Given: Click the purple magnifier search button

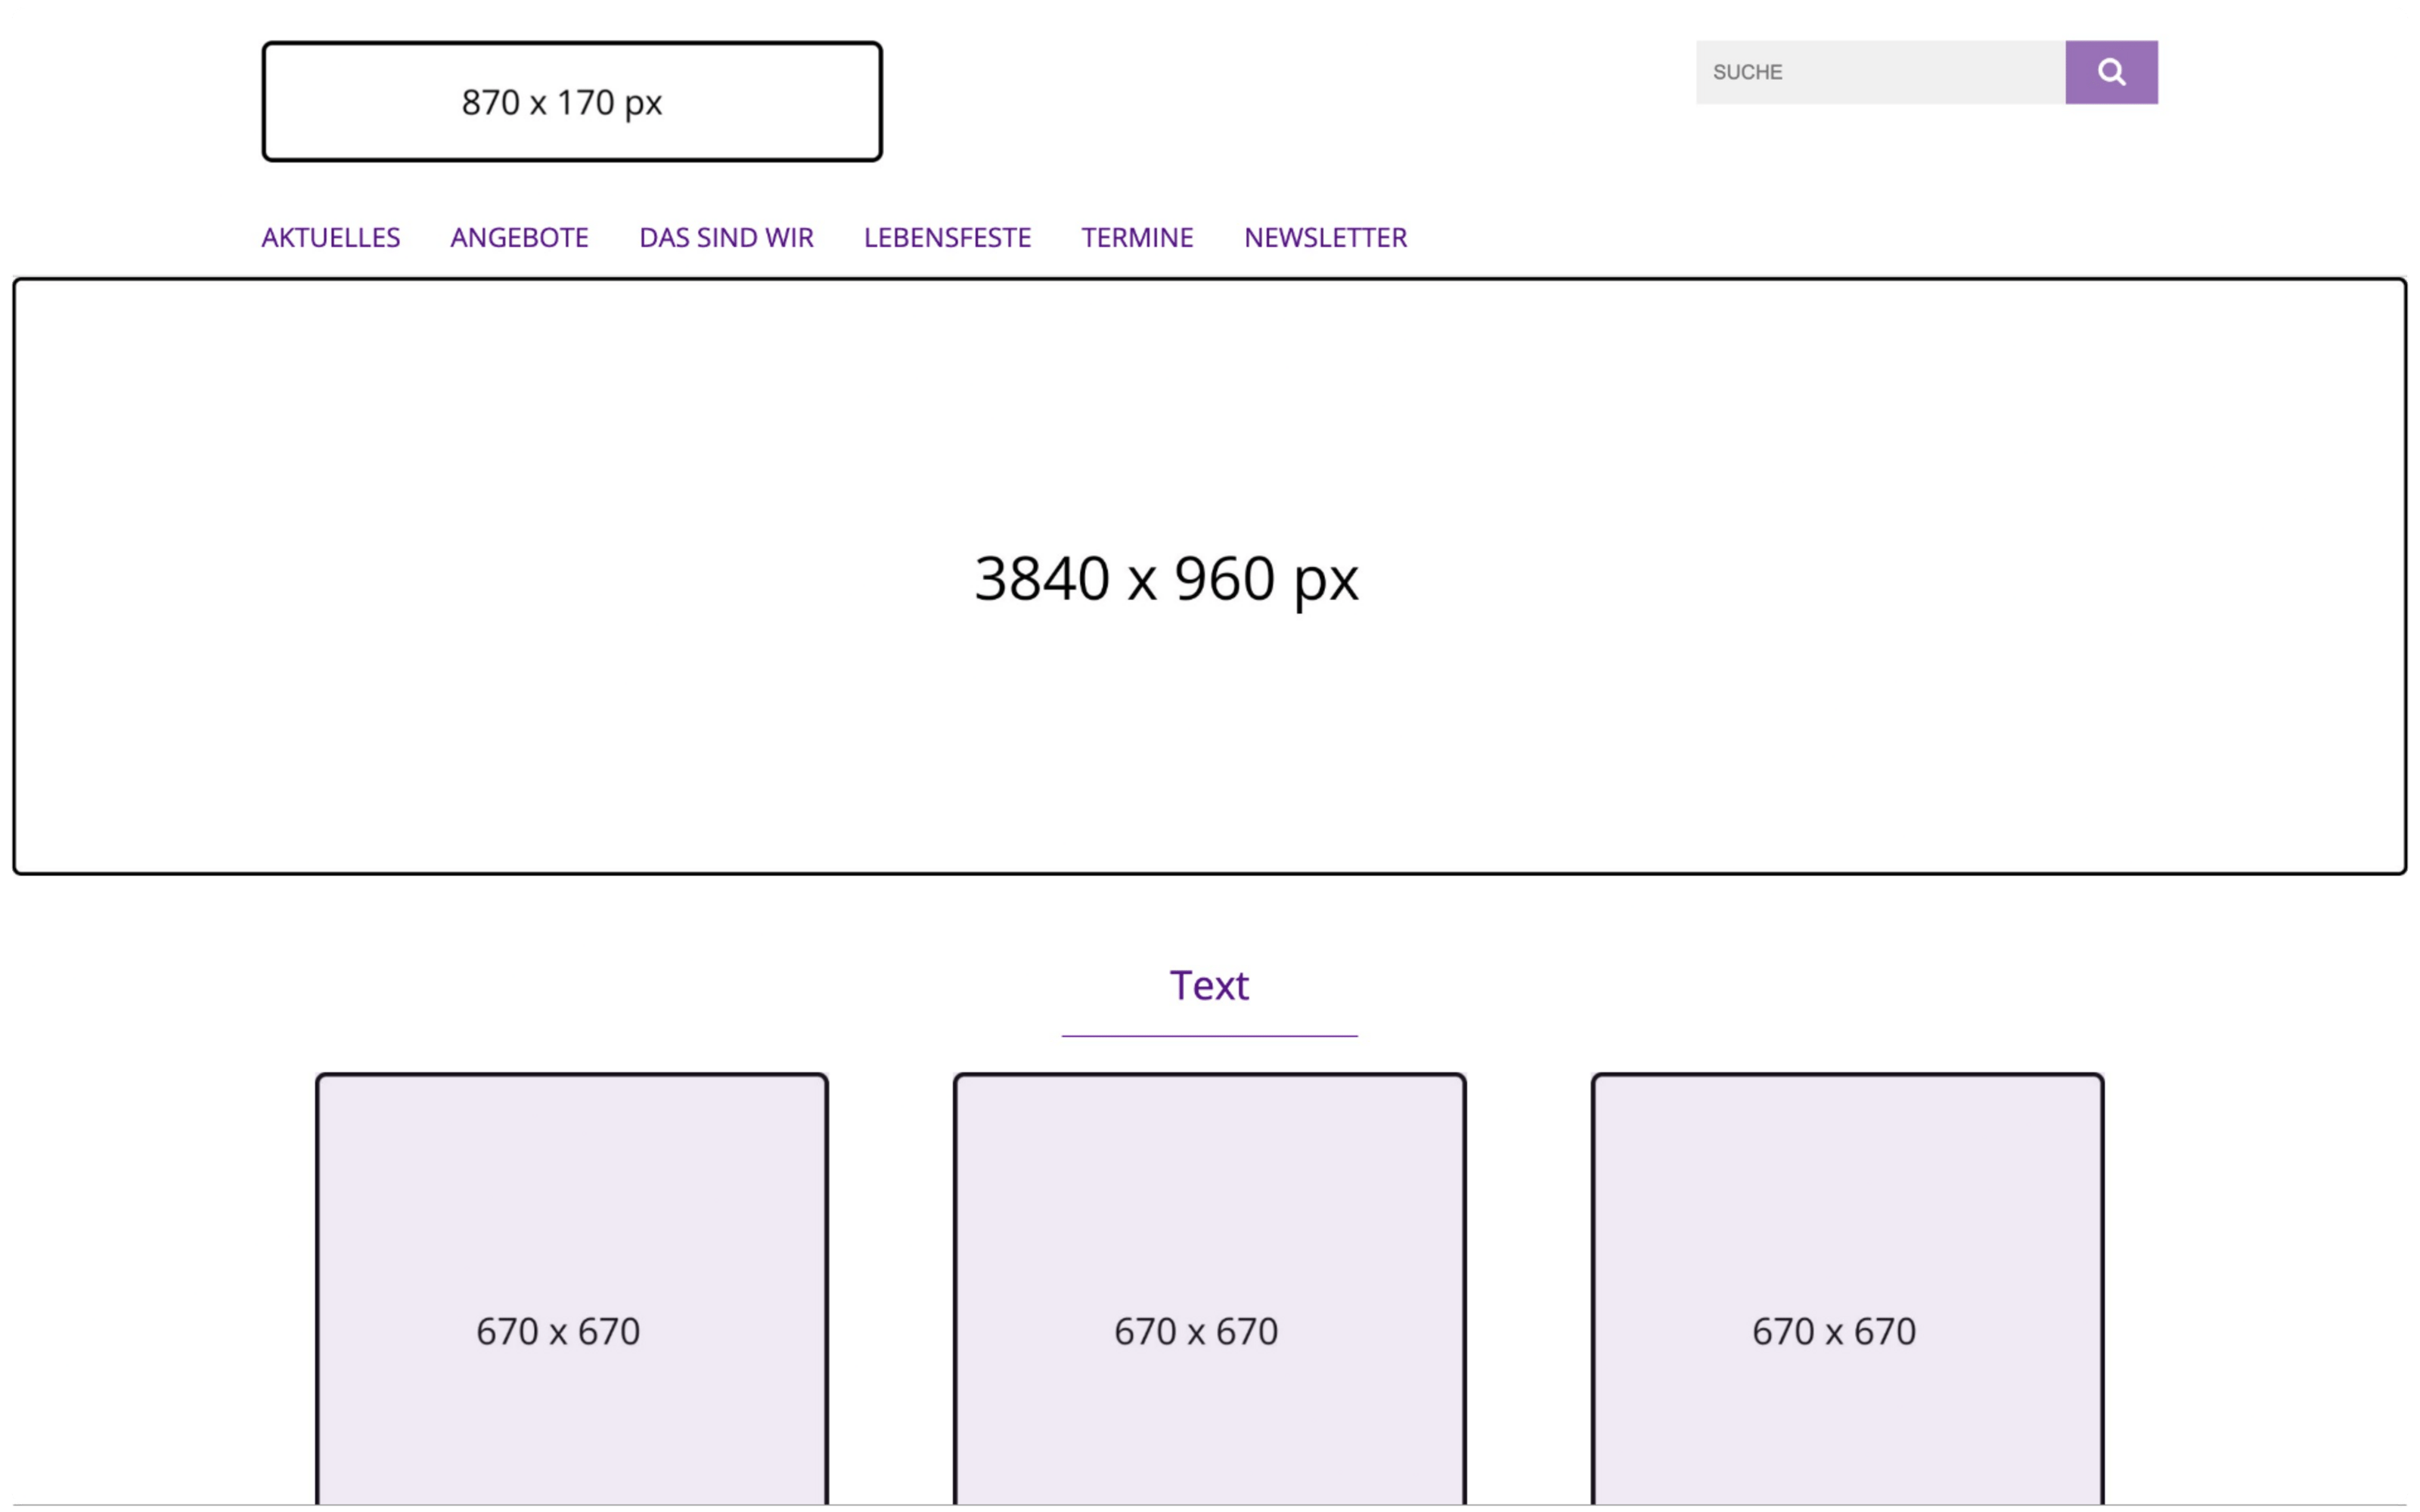Looking at the screenshot, I should 2111,72.
